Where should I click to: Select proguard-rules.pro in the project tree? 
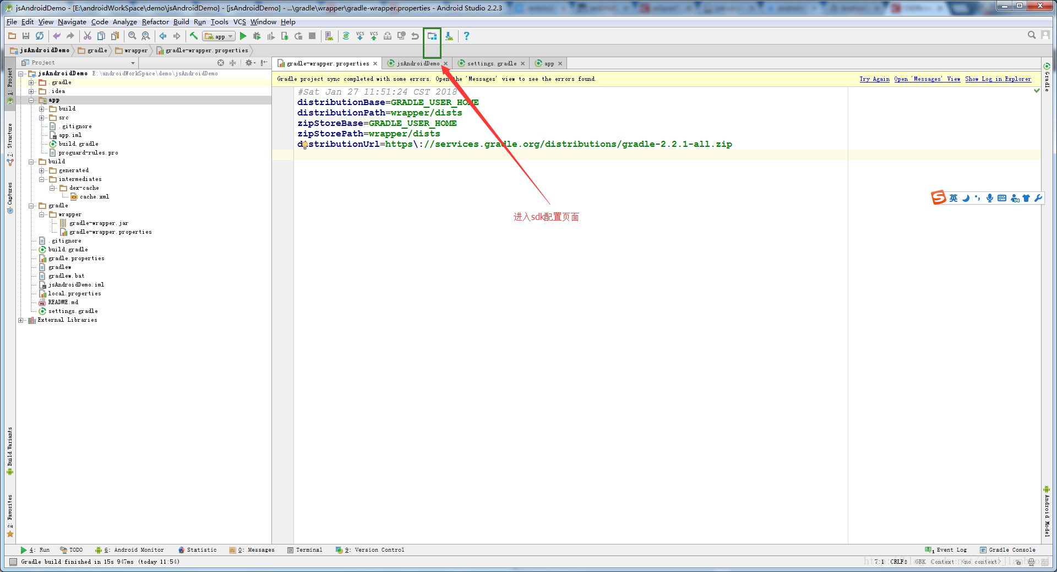click(x=88, y=153)
